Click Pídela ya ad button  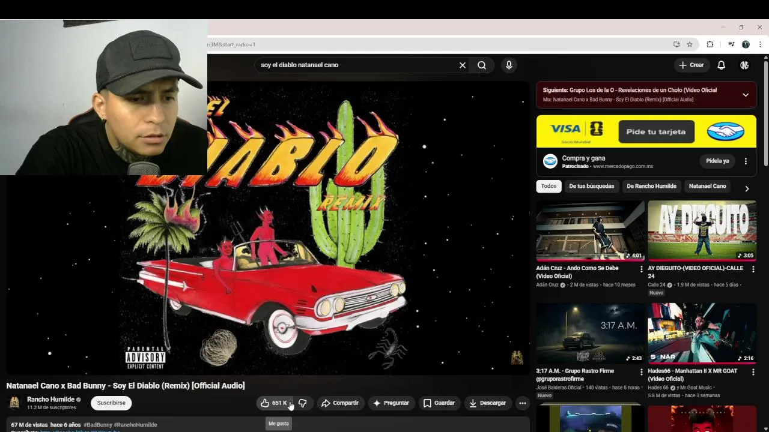717,161
